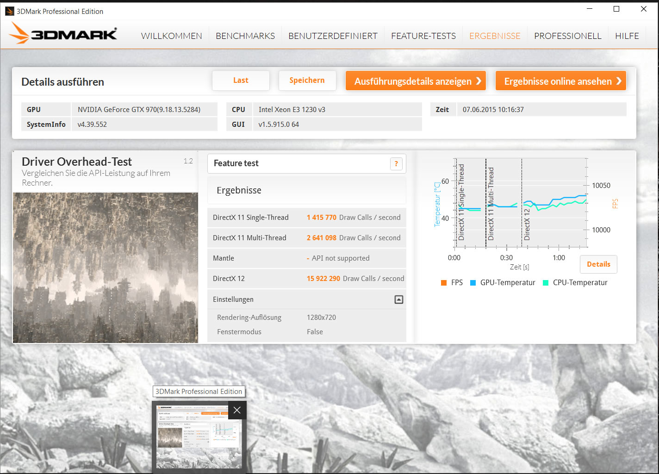The width and height of the screenshot is (659, 474).
Task: Click the '2 641 098' draw calls value
Action: (x=322, y=238)
